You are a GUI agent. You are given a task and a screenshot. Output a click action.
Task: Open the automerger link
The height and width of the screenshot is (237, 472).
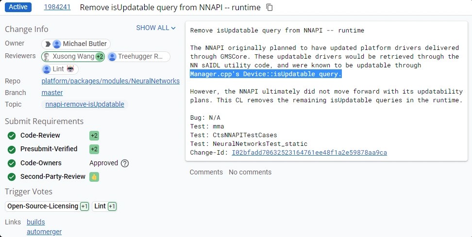pos(44,232)
